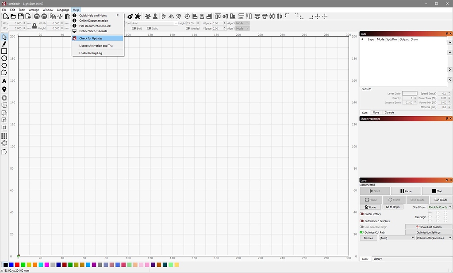The height and width of the screenshot is (273, 453).
Task: Open the (Auto) port dropdown
Action: (x=397, y=238)
